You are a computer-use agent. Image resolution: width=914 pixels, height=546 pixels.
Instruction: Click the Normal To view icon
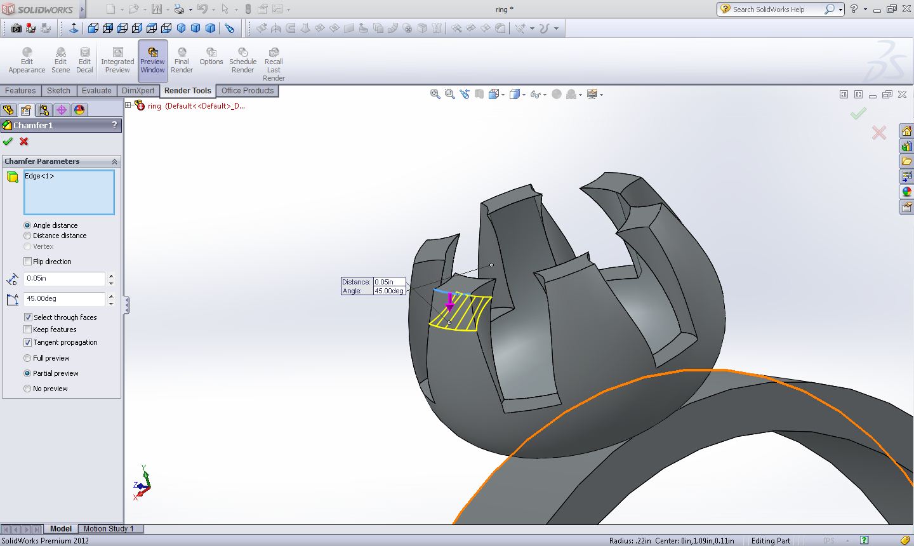click(x=74, y=28)
